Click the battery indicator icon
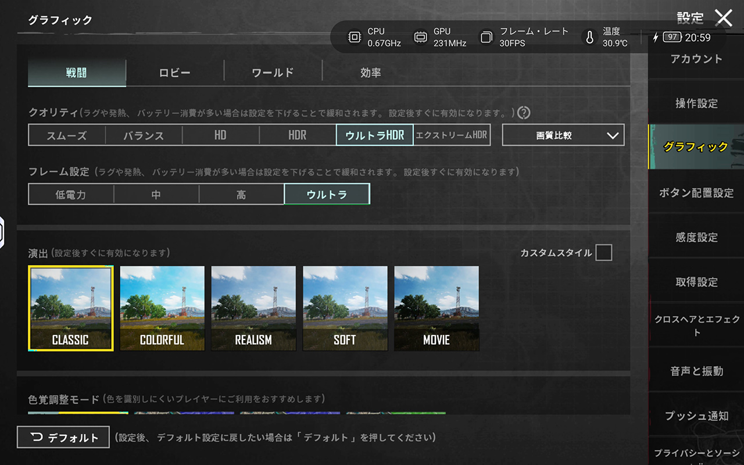This screenshot has height=465, width=744. click(671, 37)
